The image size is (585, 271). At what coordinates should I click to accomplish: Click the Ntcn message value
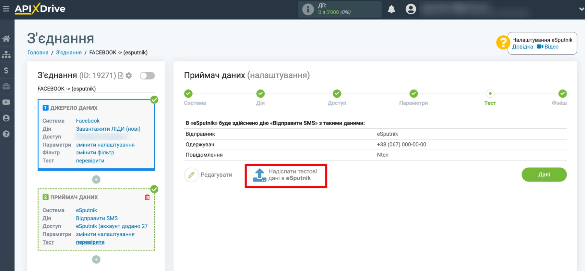(x=383, y=155)
